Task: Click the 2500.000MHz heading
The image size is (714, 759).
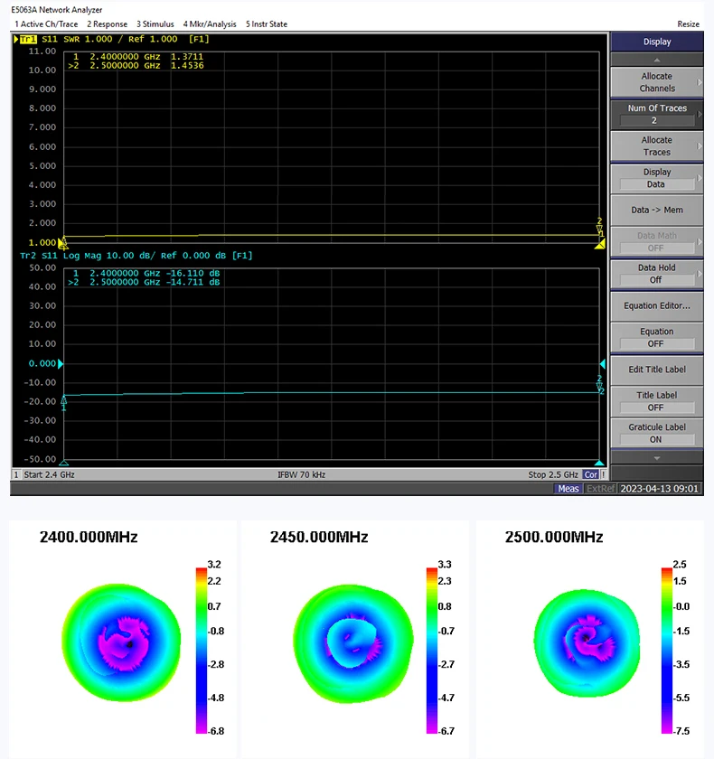Action: (x=554, y=538)
